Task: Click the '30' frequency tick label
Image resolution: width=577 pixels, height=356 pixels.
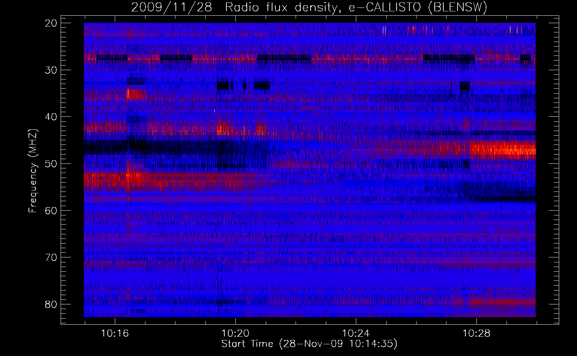Action: tap(51, 70)
